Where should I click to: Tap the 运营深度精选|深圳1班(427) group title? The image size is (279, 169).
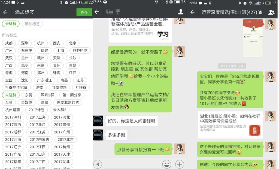tap(229, 12)
